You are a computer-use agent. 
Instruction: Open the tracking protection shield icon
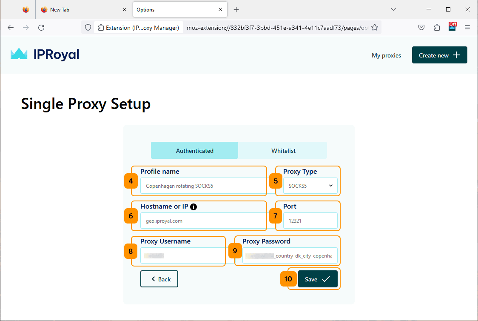click(88, 28)
